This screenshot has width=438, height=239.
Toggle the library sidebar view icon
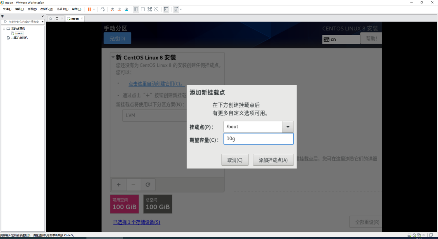pos(136,9)
